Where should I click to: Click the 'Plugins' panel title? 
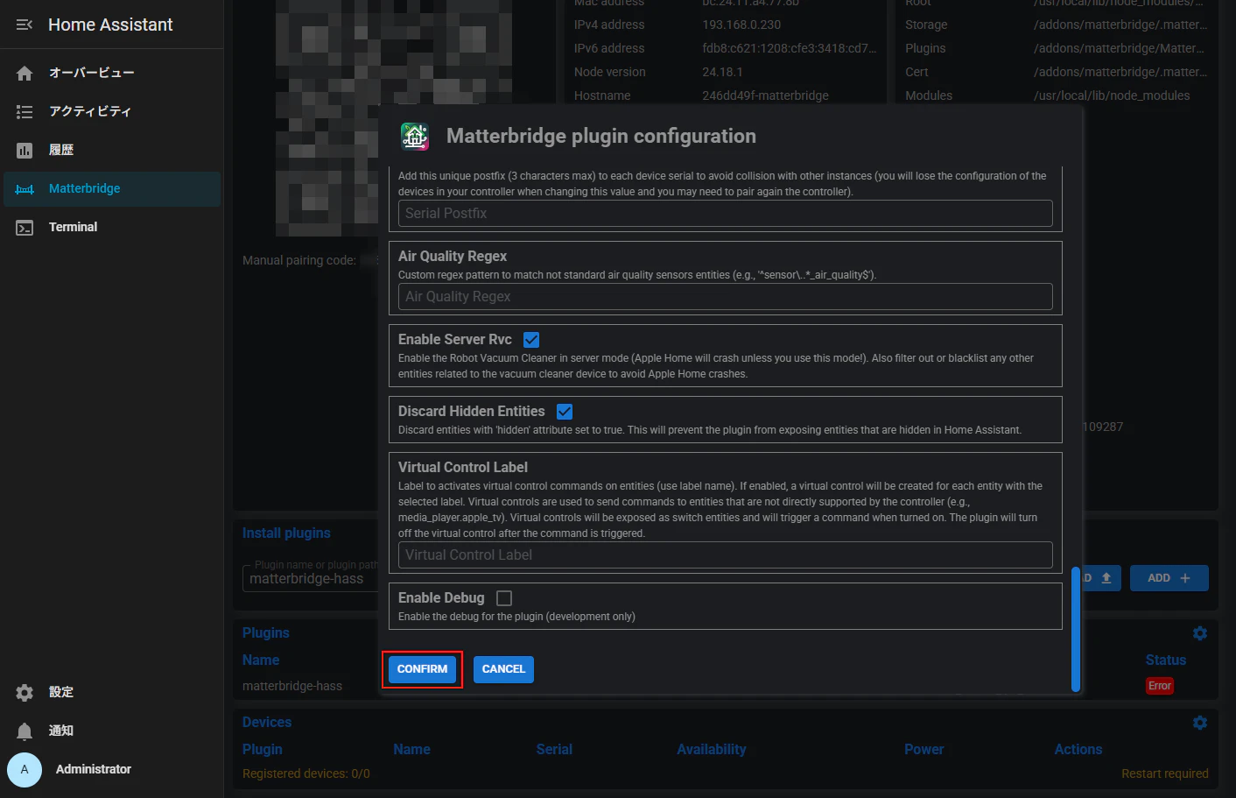coord(266,633)
